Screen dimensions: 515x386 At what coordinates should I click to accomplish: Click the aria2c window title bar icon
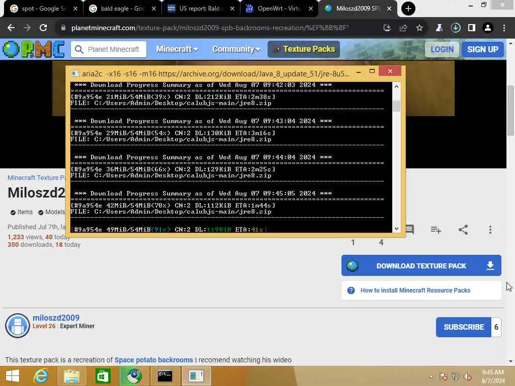(x=75, y=73)
